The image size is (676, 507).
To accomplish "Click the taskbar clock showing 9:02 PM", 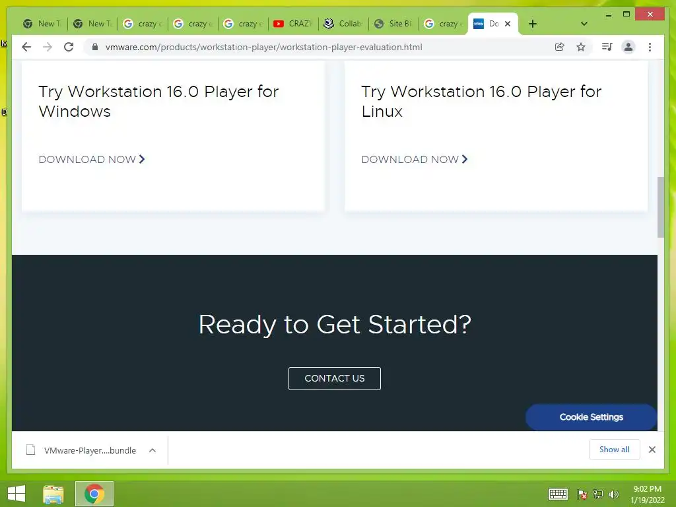I will pyautogui.click(x=647, y=494).
